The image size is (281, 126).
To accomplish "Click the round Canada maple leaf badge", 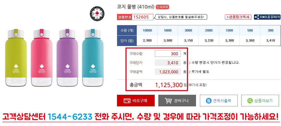I will click(97, 13).
